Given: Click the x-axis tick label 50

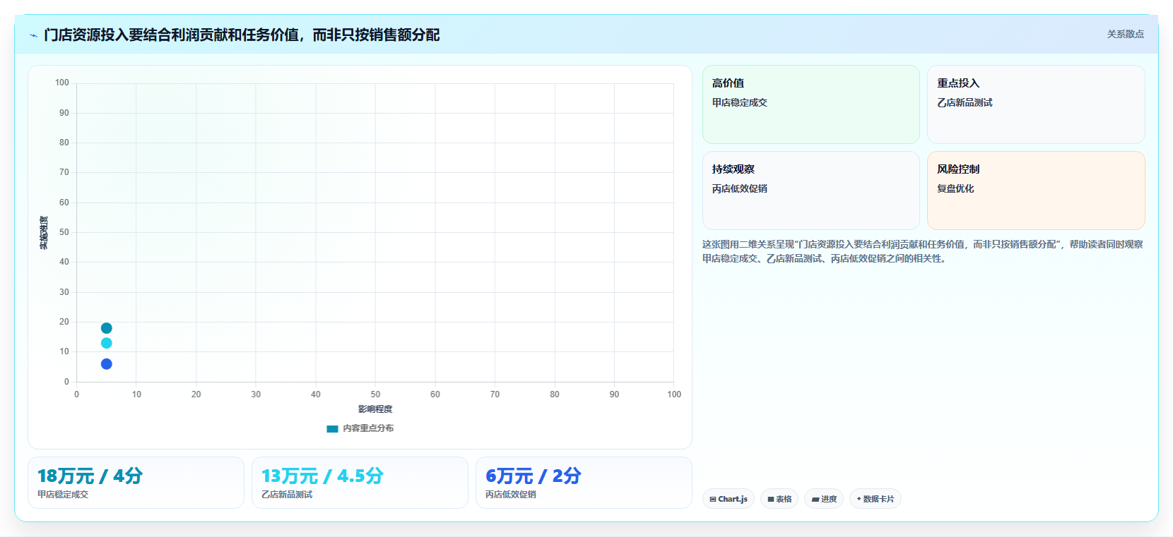Looking at the screenshot, I should (x=375, y=394).
